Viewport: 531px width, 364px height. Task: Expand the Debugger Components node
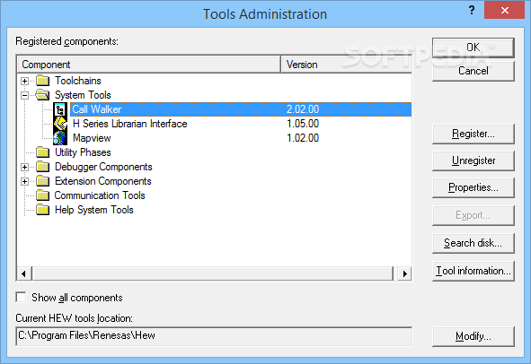[x=24, y=167]
